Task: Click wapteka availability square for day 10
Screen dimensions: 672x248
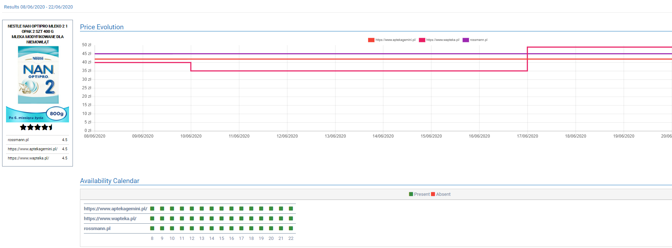Action: (172, 218)
